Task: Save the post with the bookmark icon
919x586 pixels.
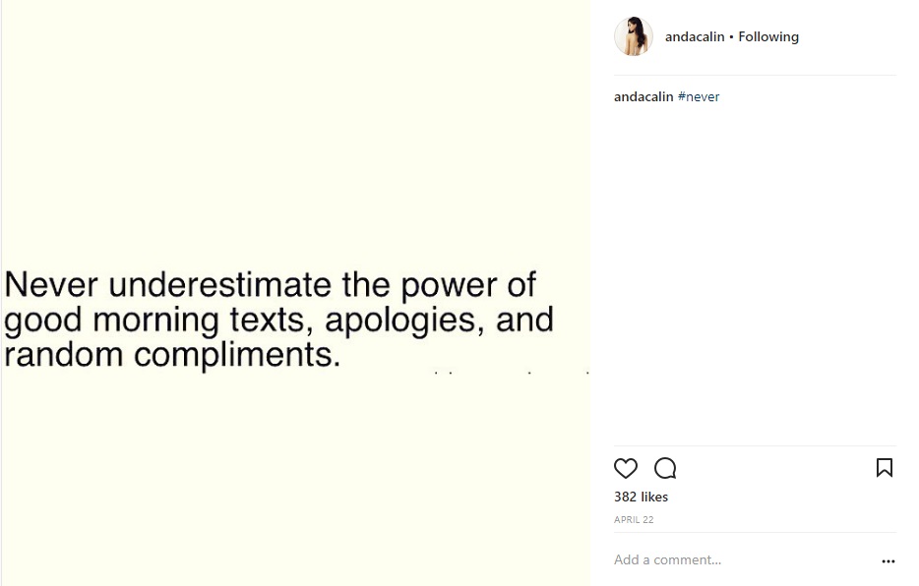Action: point(884,468)
